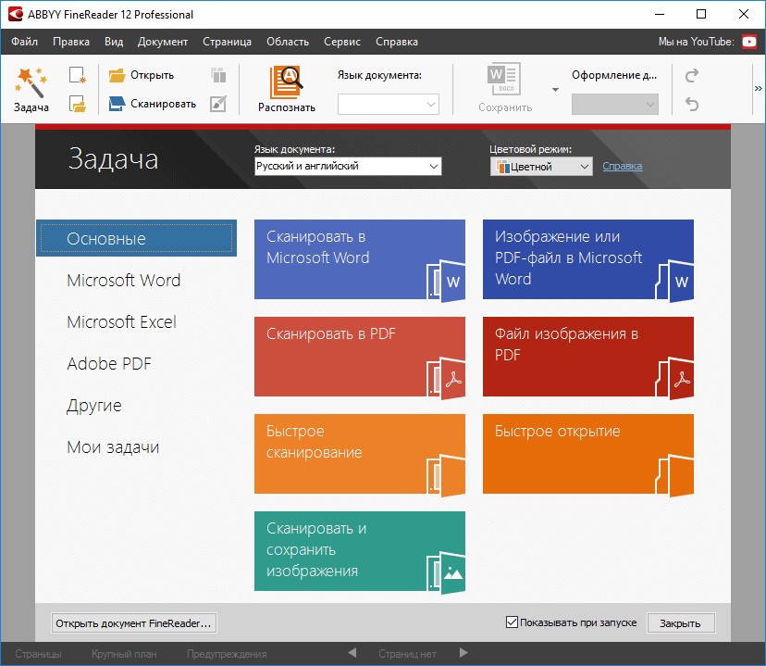Select the Мои задачи task category

(x=113, y=447)
